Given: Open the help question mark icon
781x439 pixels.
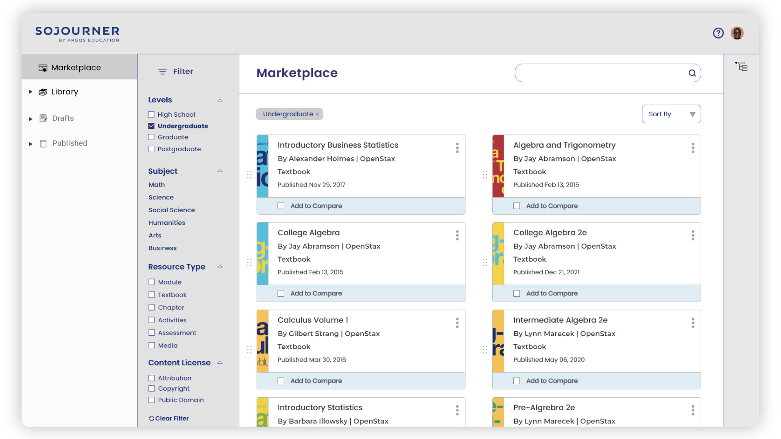Looking at the screenshot, I should [x=718, y=33].
